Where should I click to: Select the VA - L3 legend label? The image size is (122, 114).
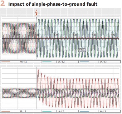[103, 62]
